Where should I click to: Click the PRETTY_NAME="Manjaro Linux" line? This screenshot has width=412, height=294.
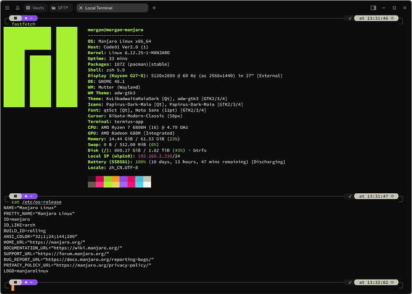click(x=39, y=213)
